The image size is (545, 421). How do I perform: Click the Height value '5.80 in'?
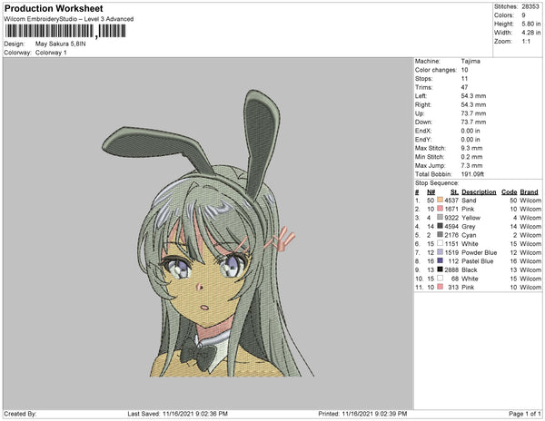point(530,24)
